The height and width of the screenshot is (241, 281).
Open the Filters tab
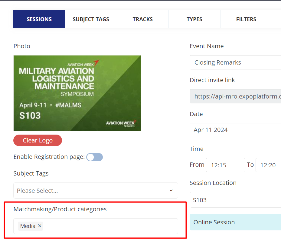point(246,19)
